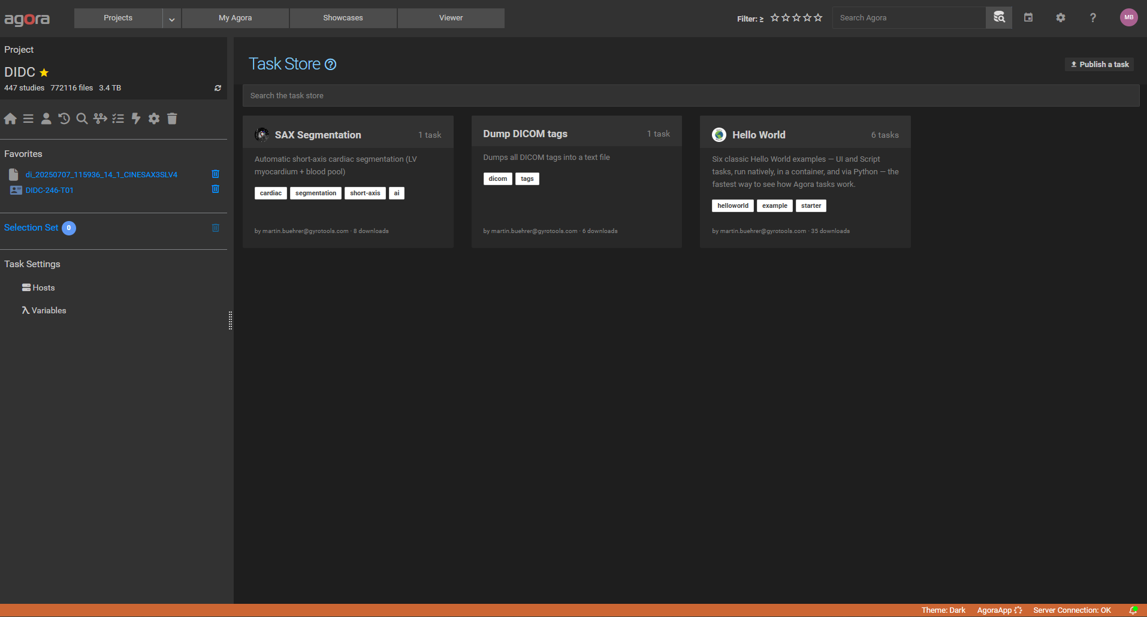Toggle the DIDC project favorite star
This screenshot has height=617, width=1147.
click(44, 72)
